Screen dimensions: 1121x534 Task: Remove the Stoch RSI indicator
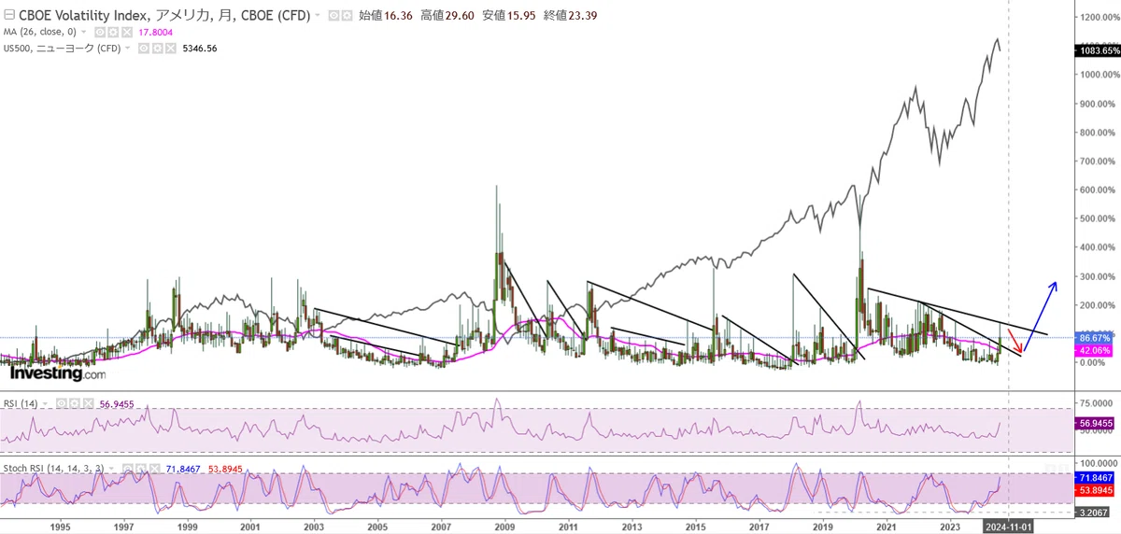point(154,469)
